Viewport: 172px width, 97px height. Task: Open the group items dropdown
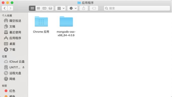click(61, 8)
